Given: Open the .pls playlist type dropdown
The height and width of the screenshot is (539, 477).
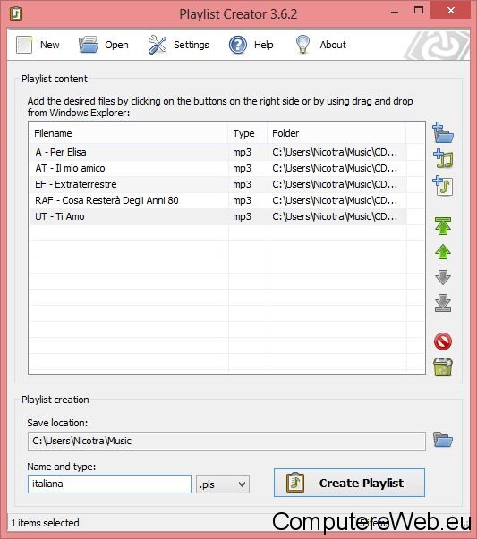Looking at the screenshot, I should click(223, 484).
